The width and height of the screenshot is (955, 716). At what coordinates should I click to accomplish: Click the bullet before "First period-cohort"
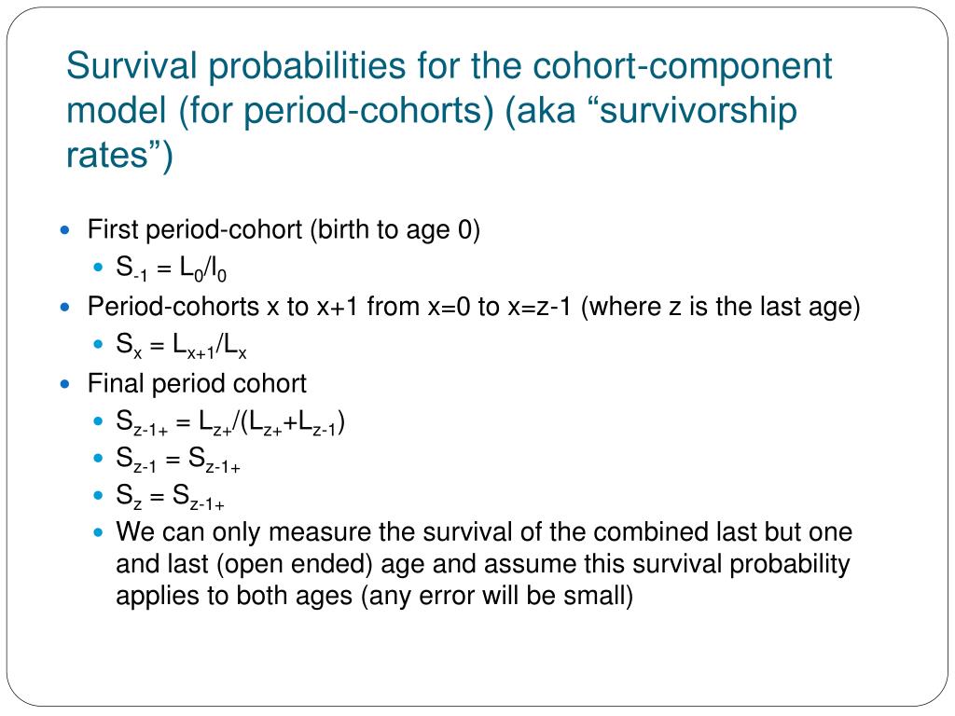tap(66, 230)
